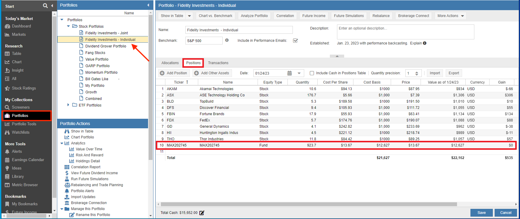Click the positions table horizontal scrollbar
The image size is (520, 219).
[309, 204]
